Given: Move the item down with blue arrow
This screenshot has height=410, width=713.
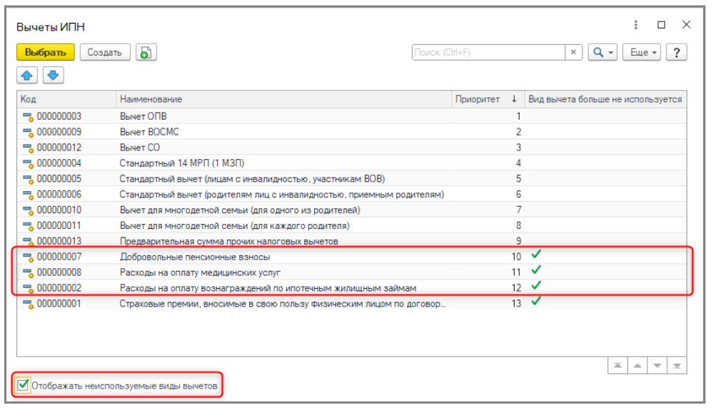Looking at the screenshot, I should click(54, 75).
